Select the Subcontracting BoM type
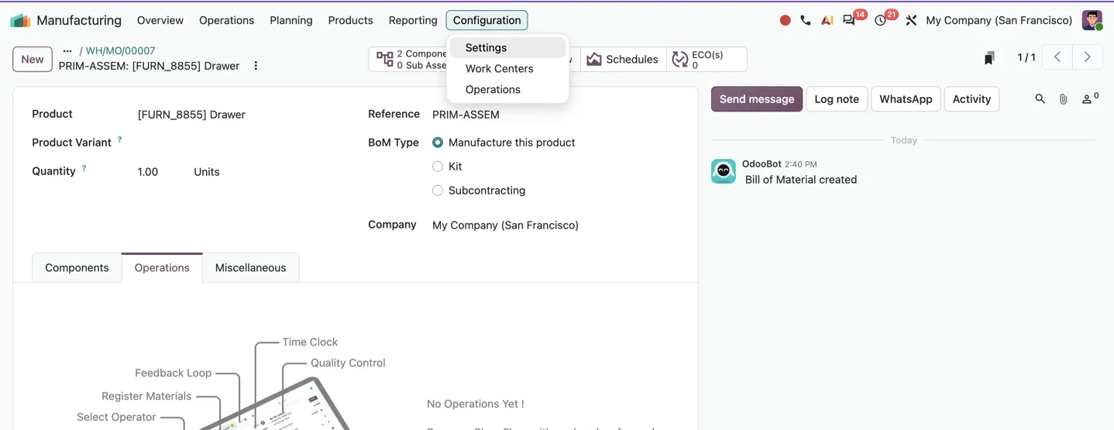 pos(438,191)
